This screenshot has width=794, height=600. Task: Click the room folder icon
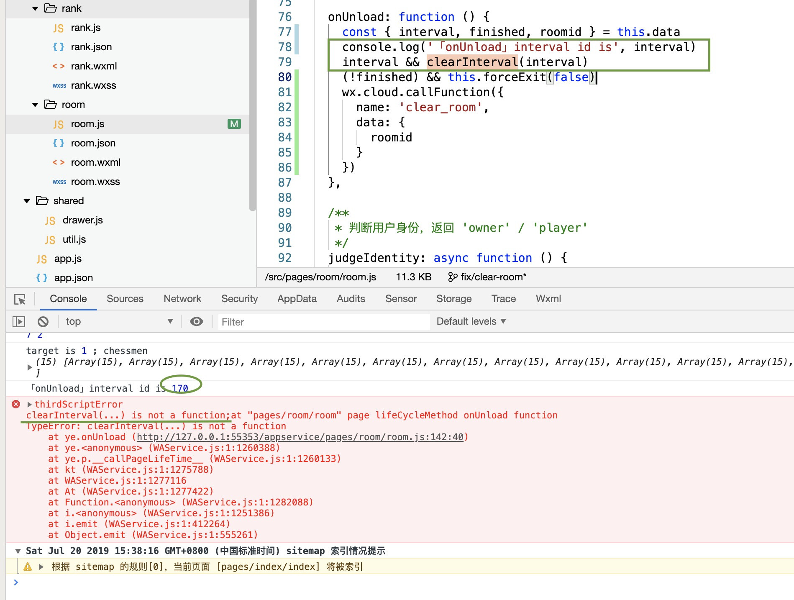[51, 104]
